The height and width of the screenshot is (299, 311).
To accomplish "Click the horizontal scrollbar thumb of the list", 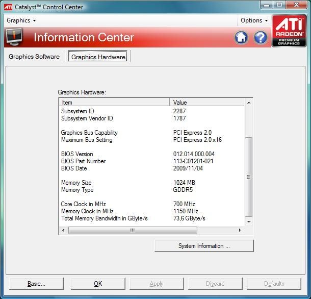I will (133, 231).
